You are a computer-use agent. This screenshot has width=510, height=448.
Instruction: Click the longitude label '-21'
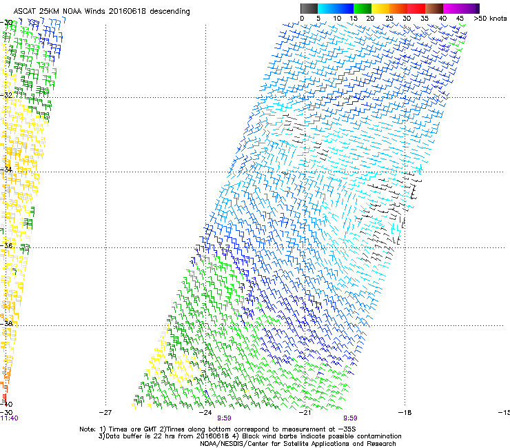click(305, 413)
